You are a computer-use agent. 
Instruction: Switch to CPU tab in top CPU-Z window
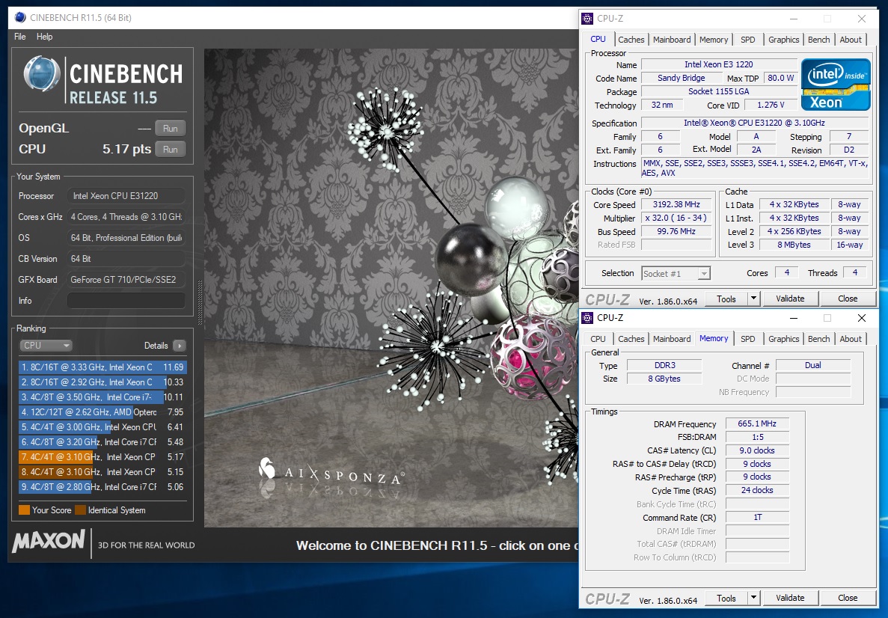598,39
